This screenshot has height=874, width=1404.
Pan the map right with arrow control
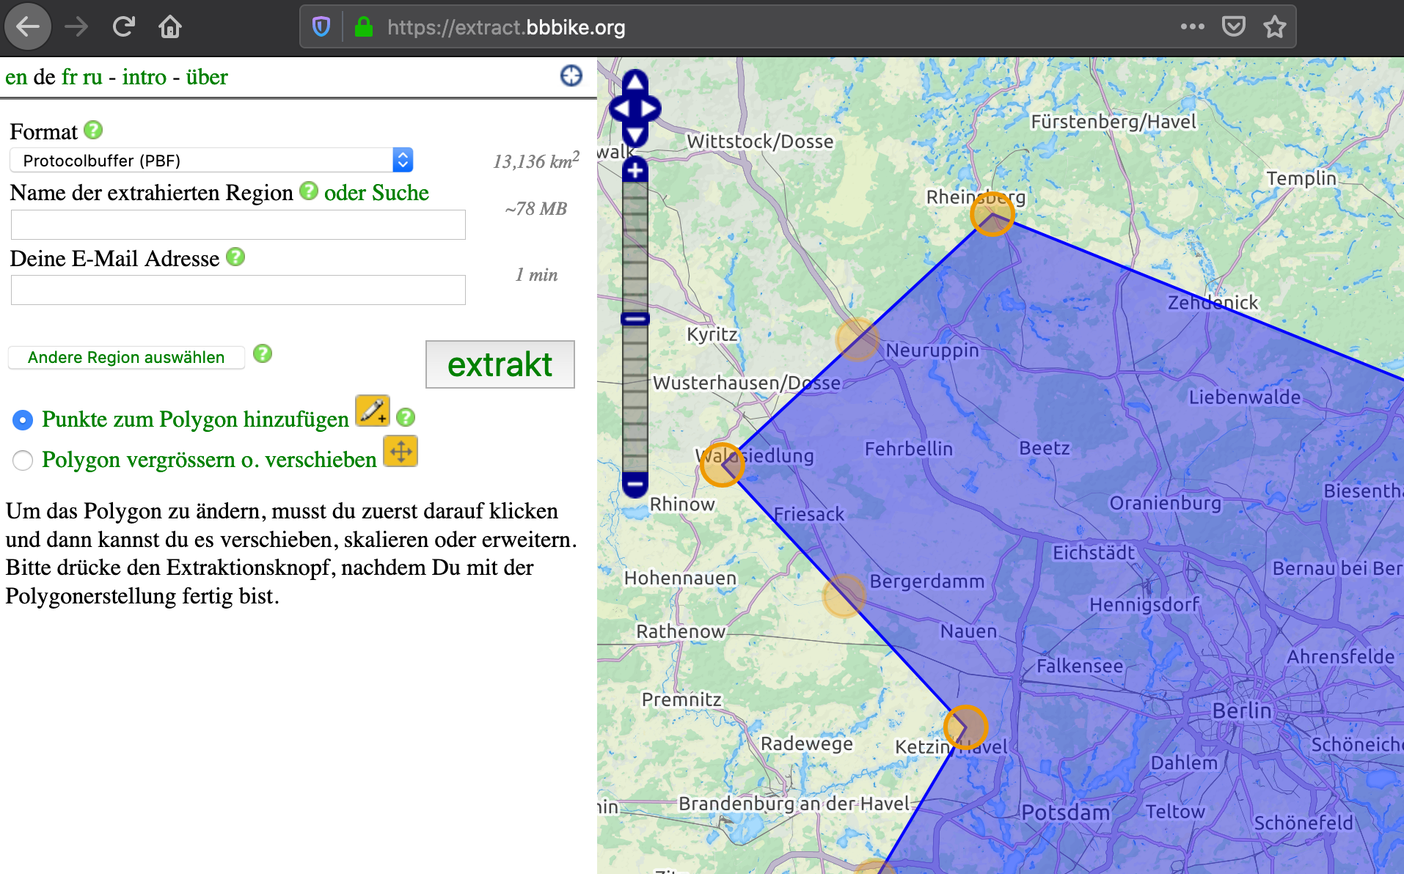click(x=649, y=109)
